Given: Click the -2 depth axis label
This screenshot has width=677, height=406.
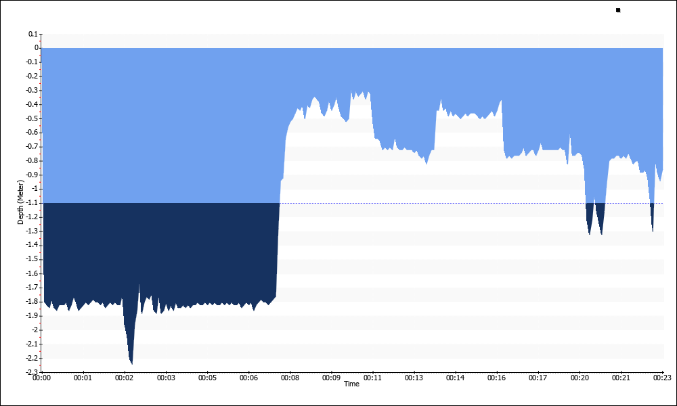Looking at the screenshot, I should 34,330.
